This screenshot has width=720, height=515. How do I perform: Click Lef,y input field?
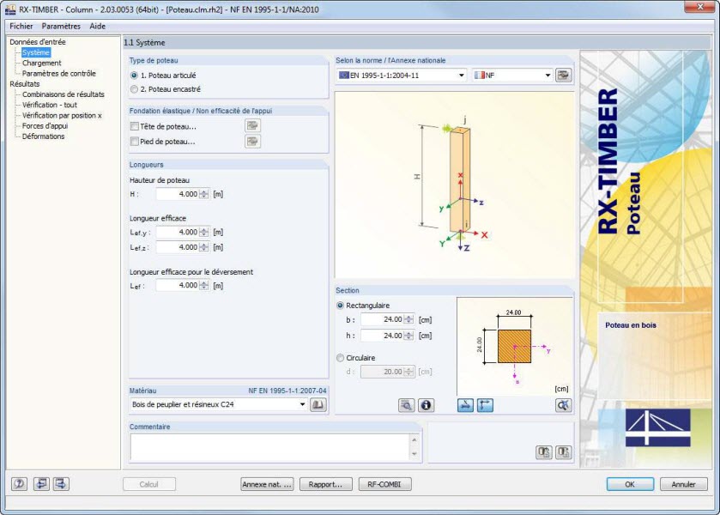pos(178,233)
